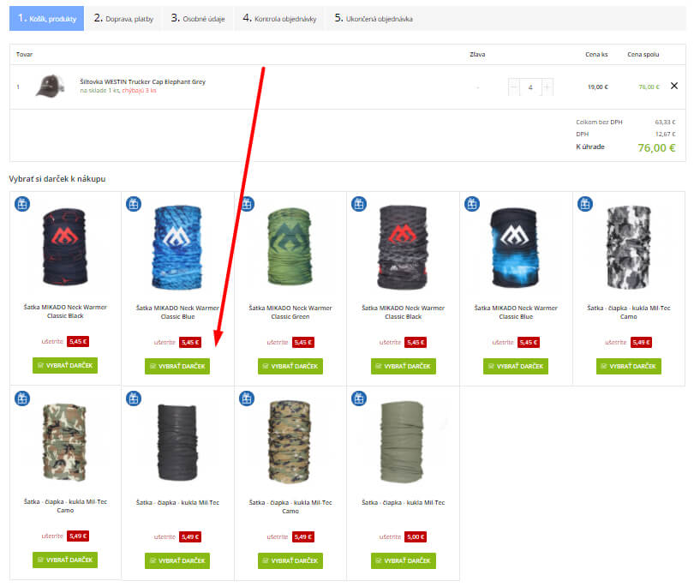The height and width of the screenshot is (587, 694).
Task: Open title link of grey-black Classic Black warmer
Action: pos(404,312)
